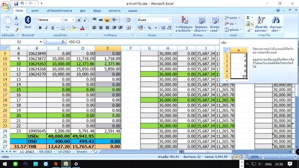Switch to the Sheet1 tab
Viewport: 299px width, 168px height.
click(x=82, y=152)
